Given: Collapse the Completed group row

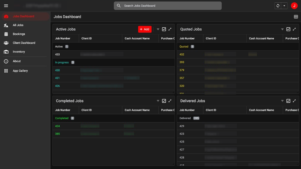Looking at the screenshot, I should click(113, 118).
